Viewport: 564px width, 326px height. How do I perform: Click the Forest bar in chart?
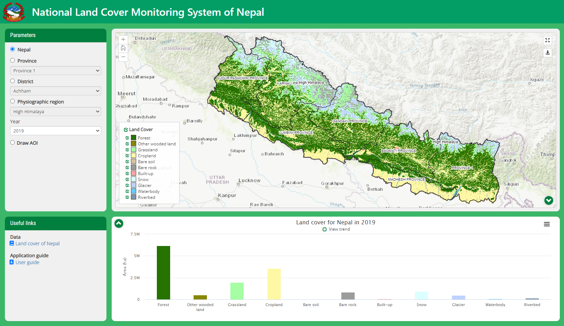coord(163,273)
